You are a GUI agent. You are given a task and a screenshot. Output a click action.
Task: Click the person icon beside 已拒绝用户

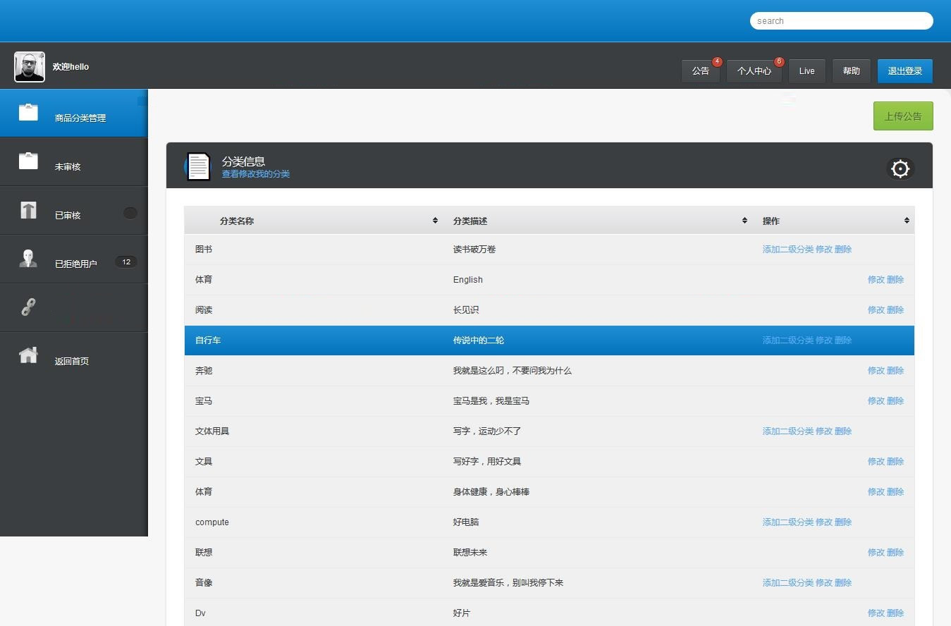click(28, 259)
